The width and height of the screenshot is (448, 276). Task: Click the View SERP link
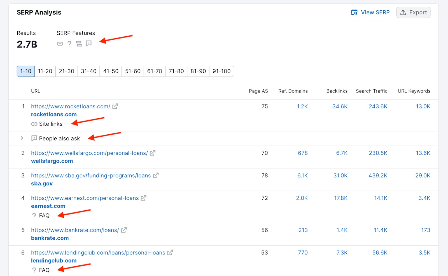tap(370, 13)
